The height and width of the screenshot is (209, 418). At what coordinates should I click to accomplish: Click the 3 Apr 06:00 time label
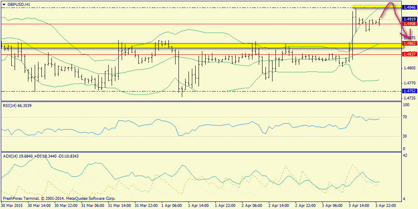(333, 206)
